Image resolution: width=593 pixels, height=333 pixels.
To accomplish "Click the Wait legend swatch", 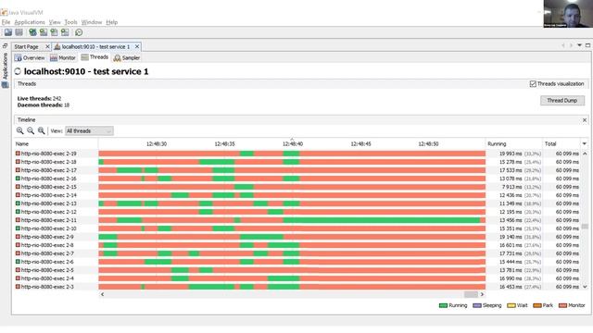I will coord(511,305).
